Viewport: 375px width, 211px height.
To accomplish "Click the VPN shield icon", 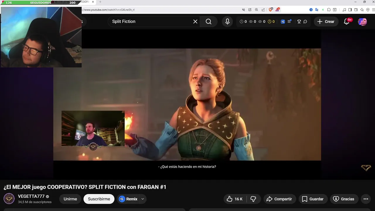I will [368, 10].
